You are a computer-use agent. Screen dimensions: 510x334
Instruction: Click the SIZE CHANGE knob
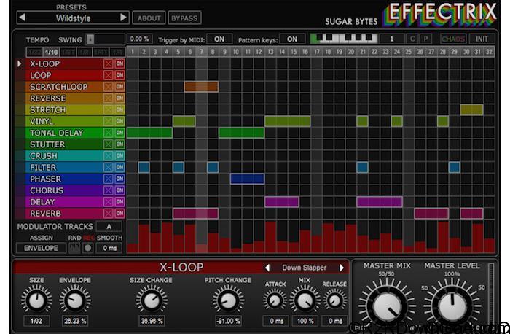click(152, 300)
